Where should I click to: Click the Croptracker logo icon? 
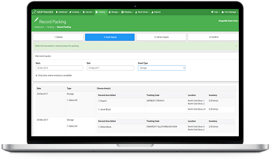tap(34, 12)
